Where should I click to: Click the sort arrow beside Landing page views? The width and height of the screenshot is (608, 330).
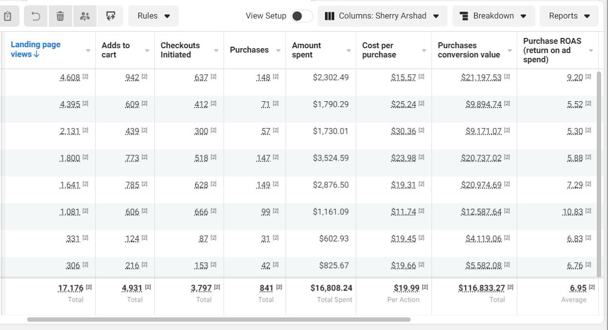37,54
